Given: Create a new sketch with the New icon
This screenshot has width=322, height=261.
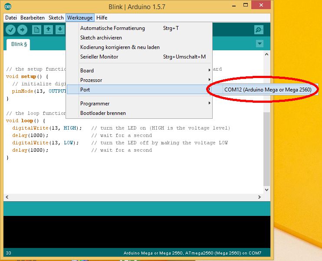Looking at the screenshot, I should (x=36, y=30).
